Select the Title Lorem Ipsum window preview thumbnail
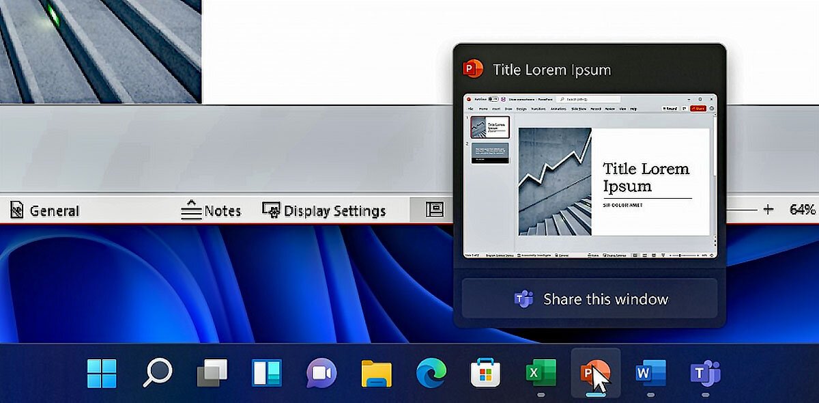The image size is (819, 403). tap(590, 176)
